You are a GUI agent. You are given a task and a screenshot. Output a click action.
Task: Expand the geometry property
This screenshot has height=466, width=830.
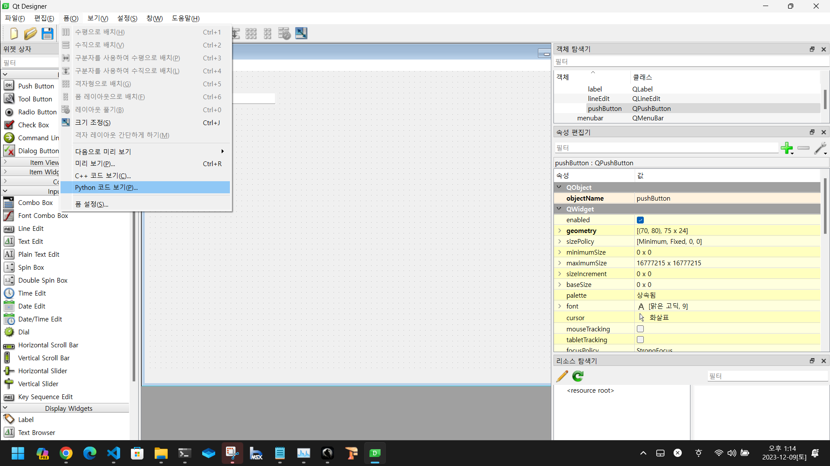tap(560, 230)
